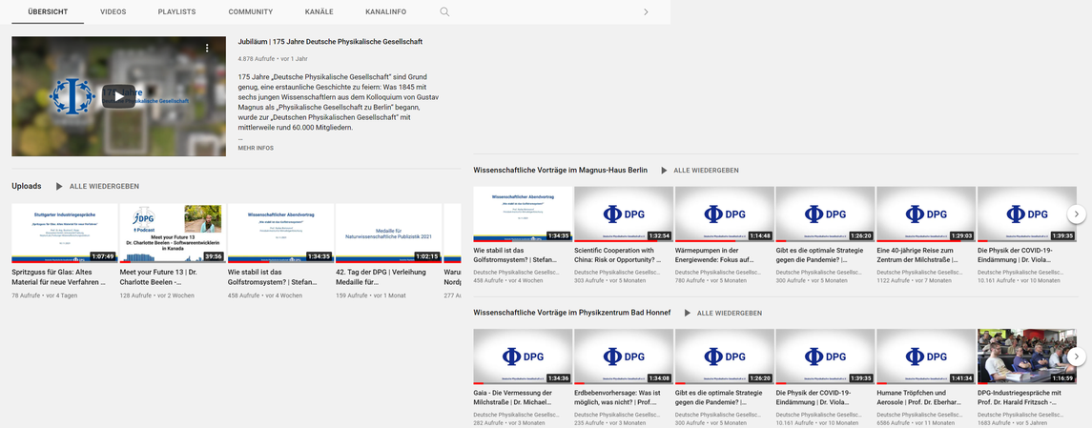1092x428 pixels.
Task: Switch to the VIDEOS tab
Action: click(113, 12)
